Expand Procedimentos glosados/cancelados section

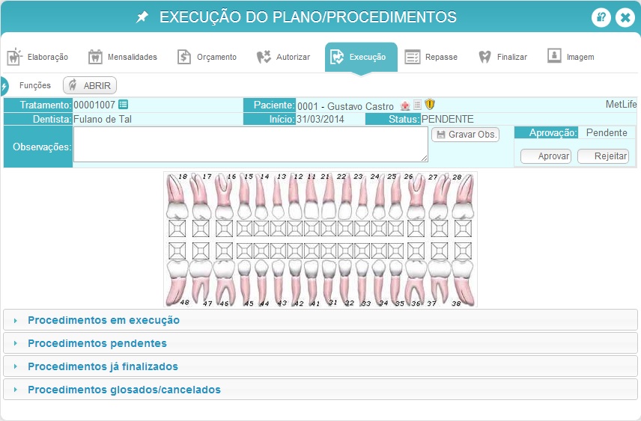(x=320, y=390)
